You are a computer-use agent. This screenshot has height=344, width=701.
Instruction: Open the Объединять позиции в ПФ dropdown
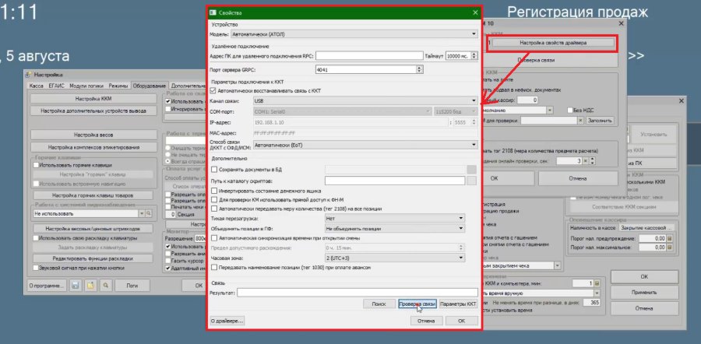click(395, 228)
